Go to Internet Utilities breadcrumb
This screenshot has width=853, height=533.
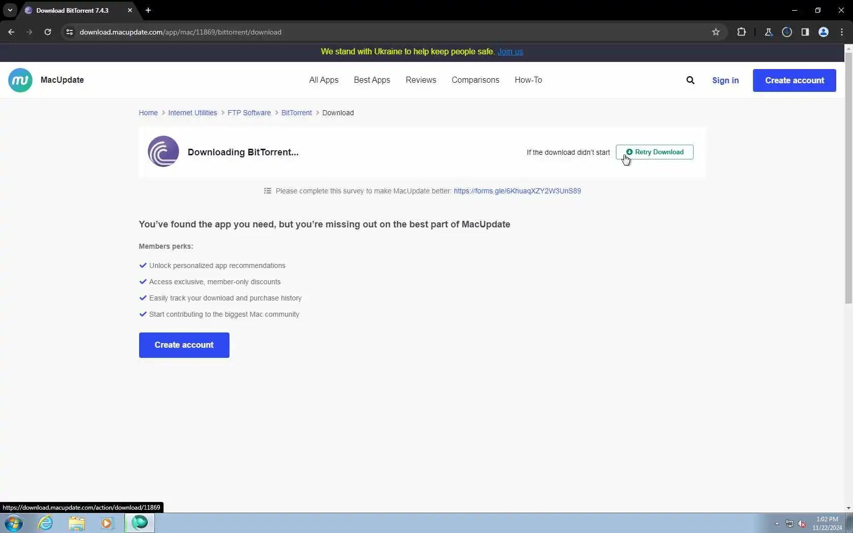(192, 113)
